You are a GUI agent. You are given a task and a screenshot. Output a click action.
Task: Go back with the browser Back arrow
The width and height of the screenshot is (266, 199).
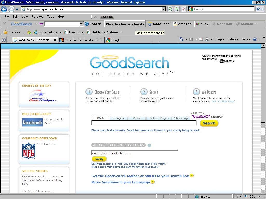(x=4, y=9)
